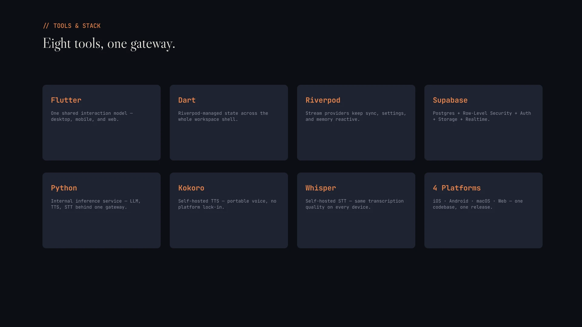Viewport: 582px width, 327px height.
Task: Click the 'Stream providers keep sync' description
Action: point(356,116)
